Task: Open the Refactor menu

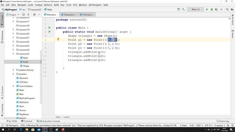Action: pyautogui.click(x=48, y=5)
